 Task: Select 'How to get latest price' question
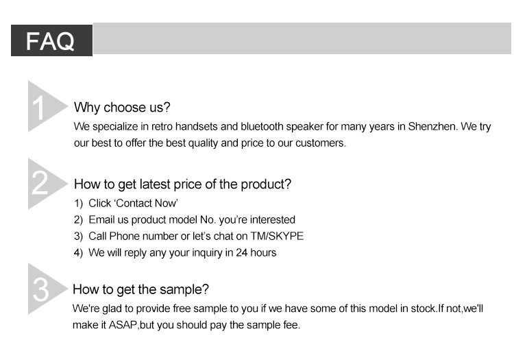coord(182,184)
